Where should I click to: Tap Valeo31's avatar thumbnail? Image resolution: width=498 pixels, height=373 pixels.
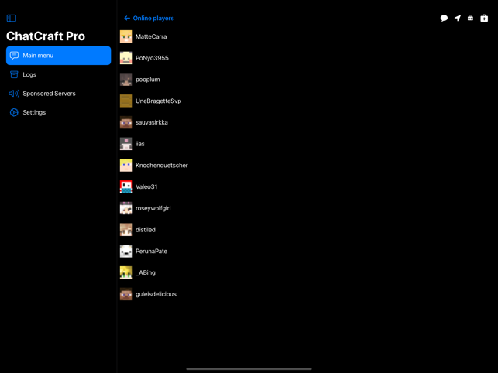pos(126,186)
